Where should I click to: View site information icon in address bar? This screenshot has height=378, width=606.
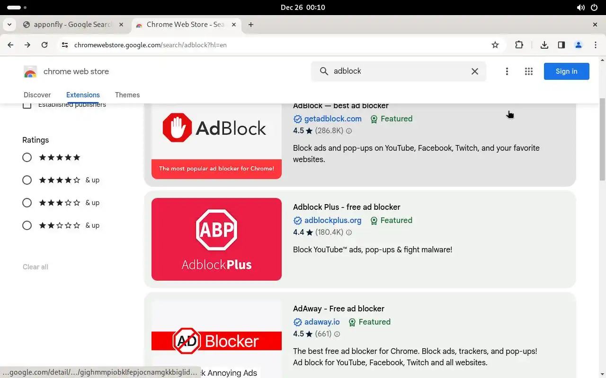pos(65,45)
